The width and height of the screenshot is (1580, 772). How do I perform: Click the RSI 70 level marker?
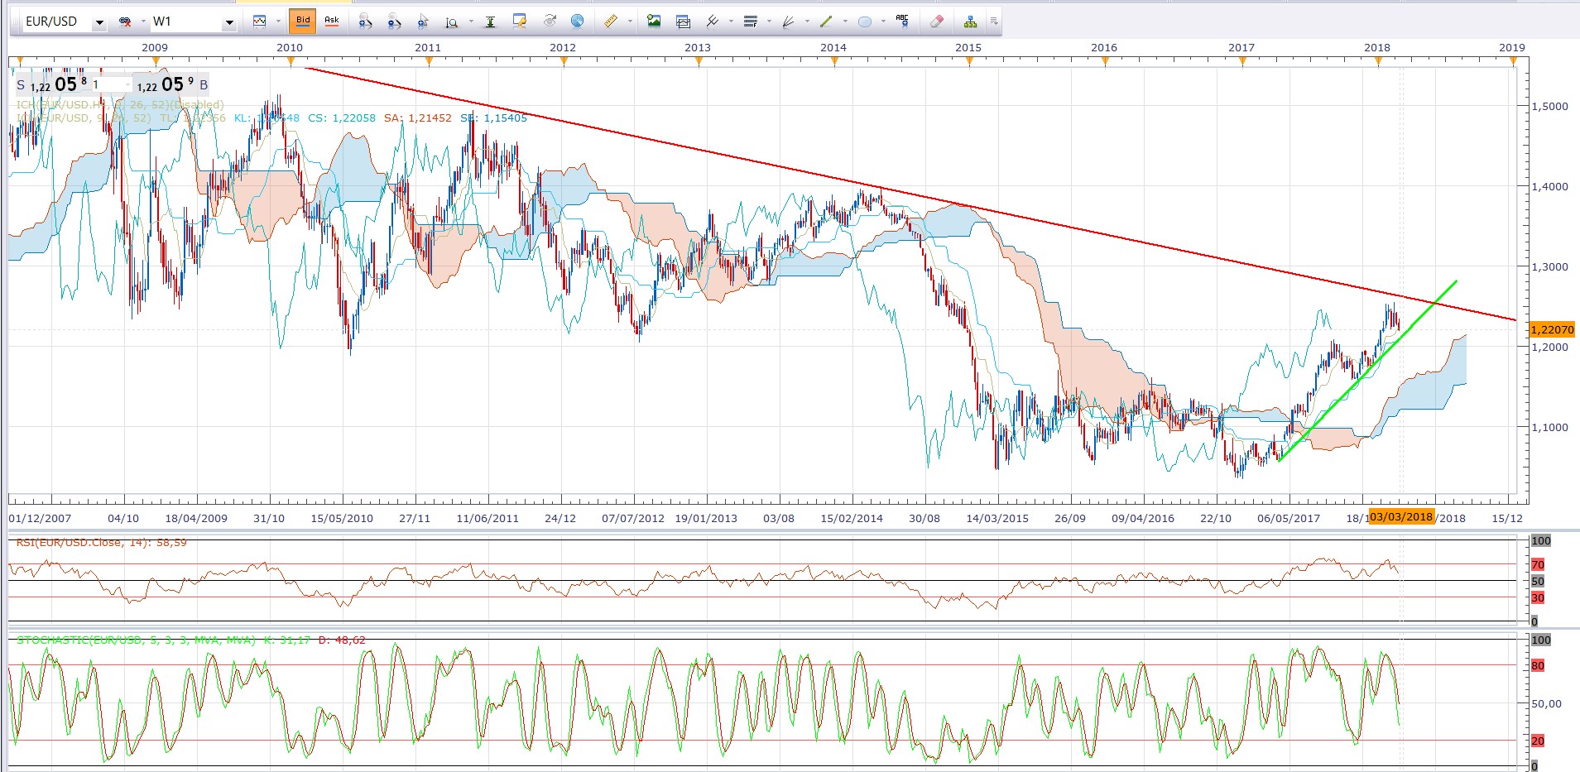click(1538, 564)
